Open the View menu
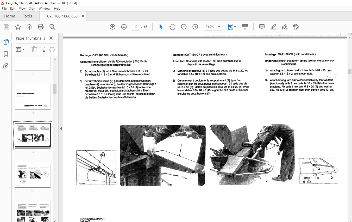This screenshot has height=222, width=352. 22,9
